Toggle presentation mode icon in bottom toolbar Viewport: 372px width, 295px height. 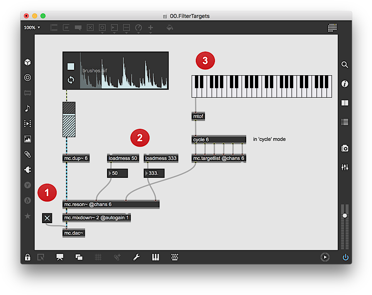[60, 258]
